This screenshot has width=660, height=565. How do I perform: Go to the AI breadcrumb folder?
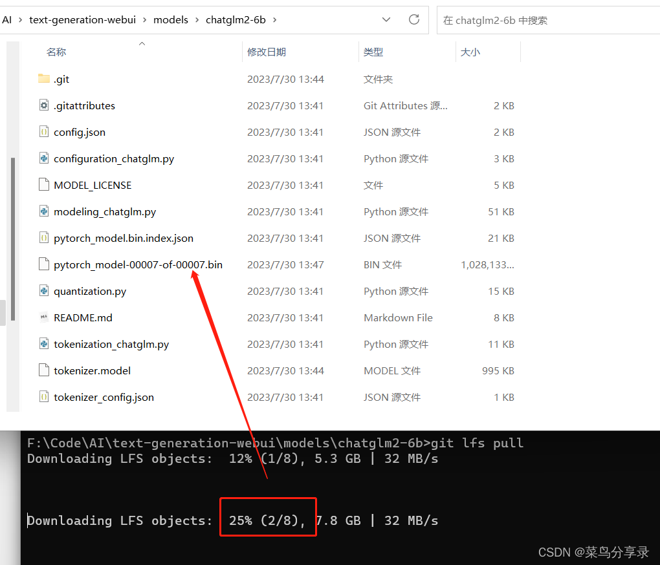(x=6, y=20)
